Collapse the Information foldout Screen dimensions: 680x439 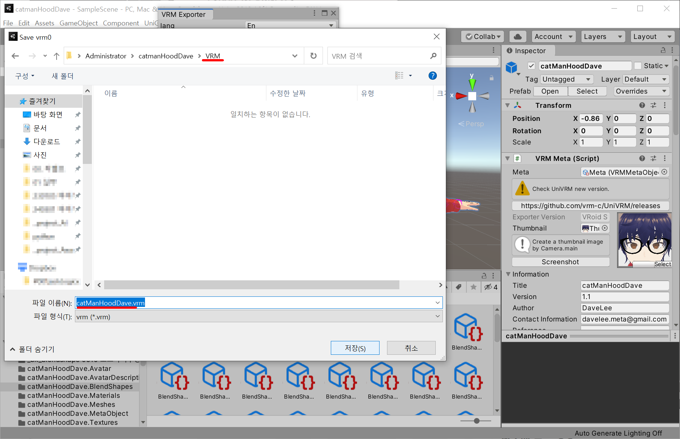pyautogui.click(x=508, y=274)
